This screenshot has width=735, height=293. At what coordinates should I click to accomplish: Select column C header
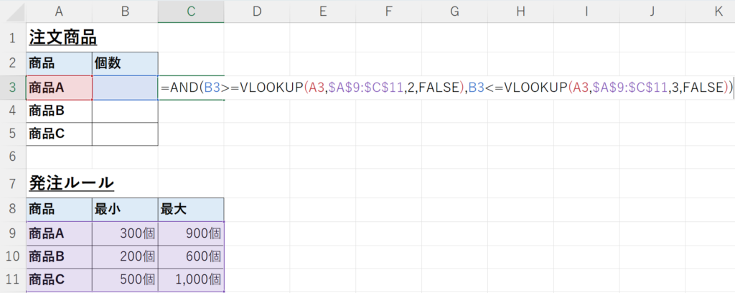click(191, 11)
